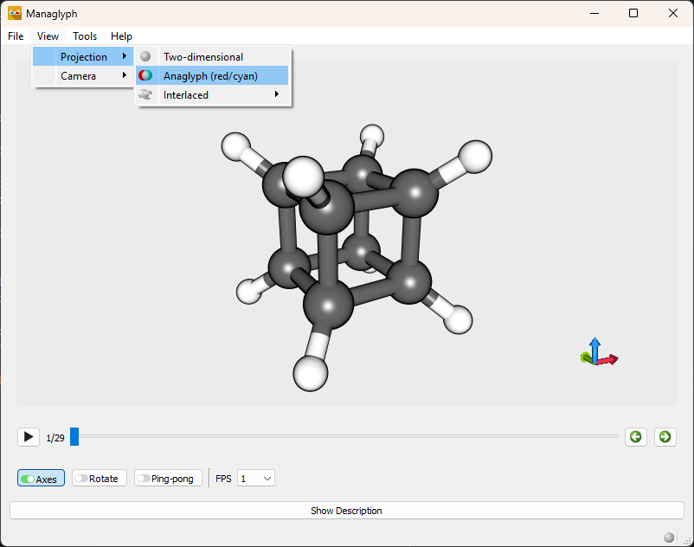Turn on Ping-pong playback mode

pos(169,479)
